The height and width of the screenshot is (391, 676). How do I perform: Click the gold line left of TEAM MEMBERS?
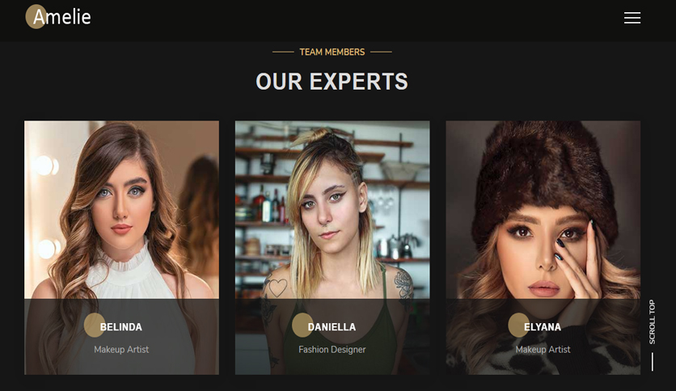pyautogui.click(x=283, y=52)
